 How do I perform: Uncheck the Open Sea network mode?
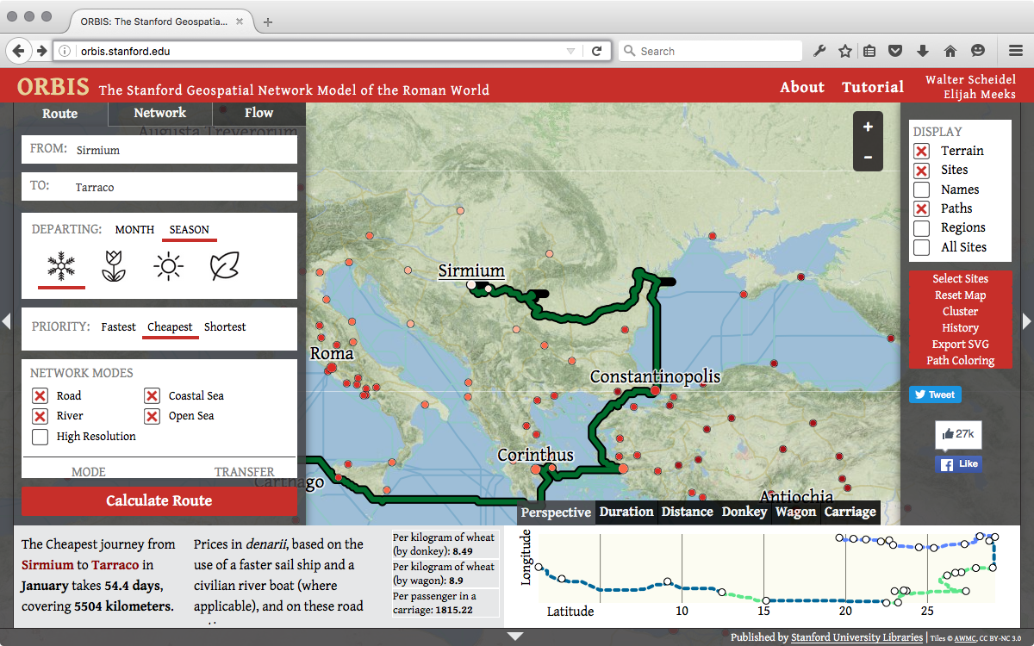(152, 416)
